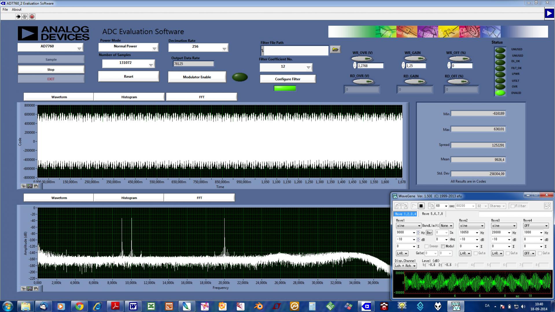This screenshot has height=312, width=555.
Task: Check the Gate checkbox for Wave2
Action: pyautogui.click(x=475, y=253)
